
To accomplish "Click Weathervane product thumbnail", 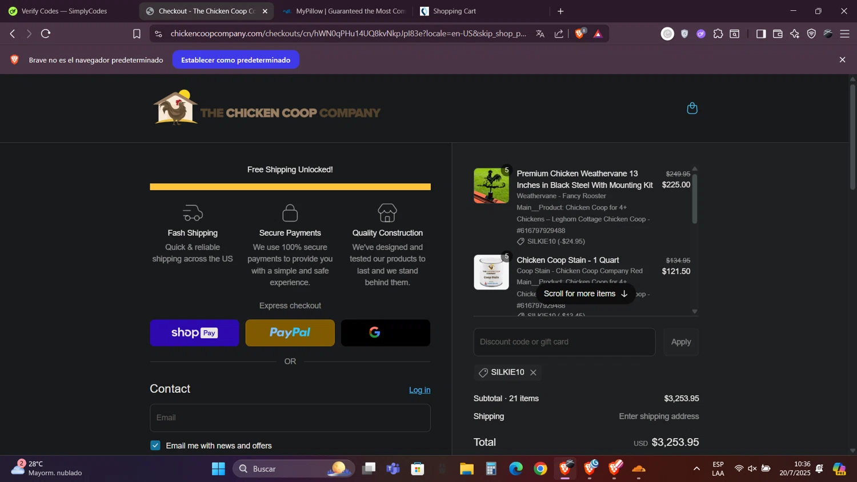I will pos(491,186).
